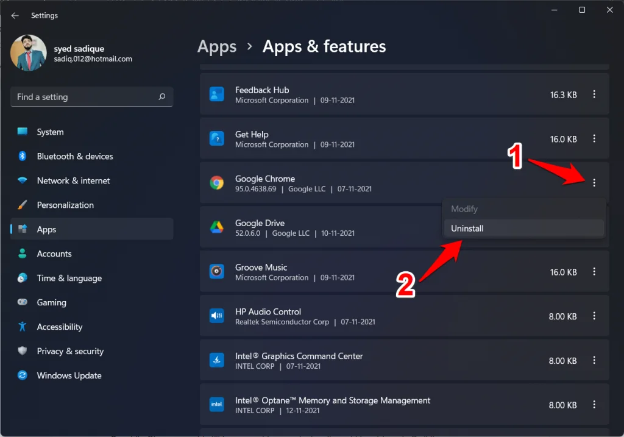Open the Feedback Hub more options menu

pos(594,94)
